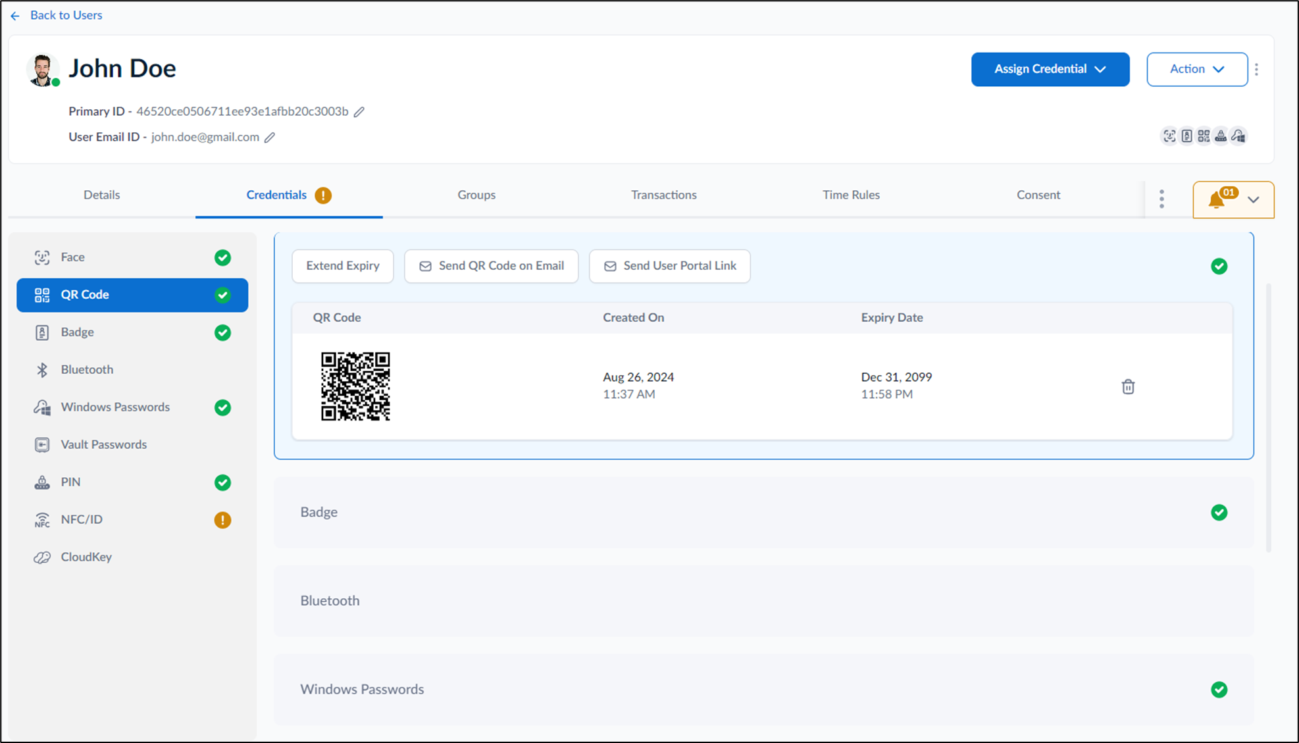
Task: Click the QR code image thumbnail
Action: [355, 386]
